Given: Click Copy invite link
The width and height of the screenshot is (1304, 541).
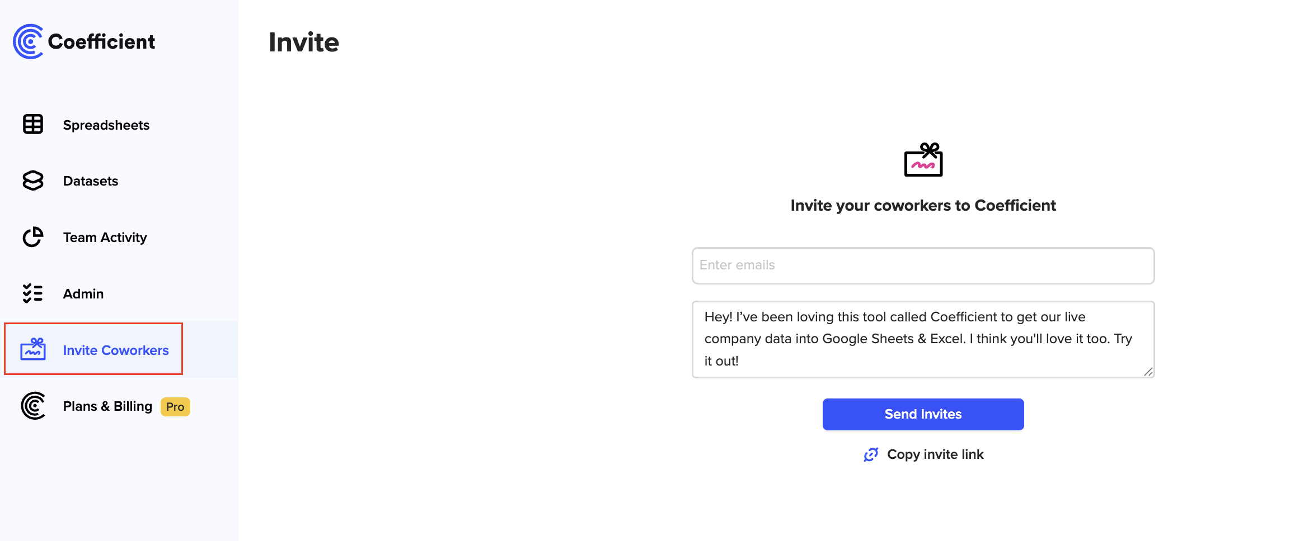Looking at the screenshot, I should point(935,454).
